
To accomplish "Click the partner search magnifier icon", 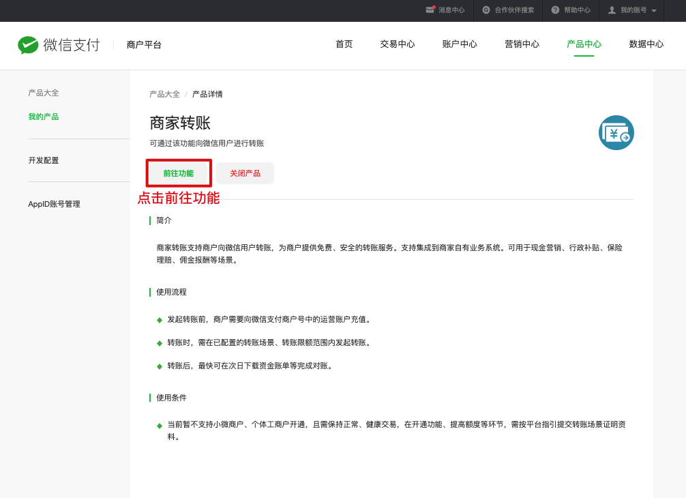I will tap(486, 10).
